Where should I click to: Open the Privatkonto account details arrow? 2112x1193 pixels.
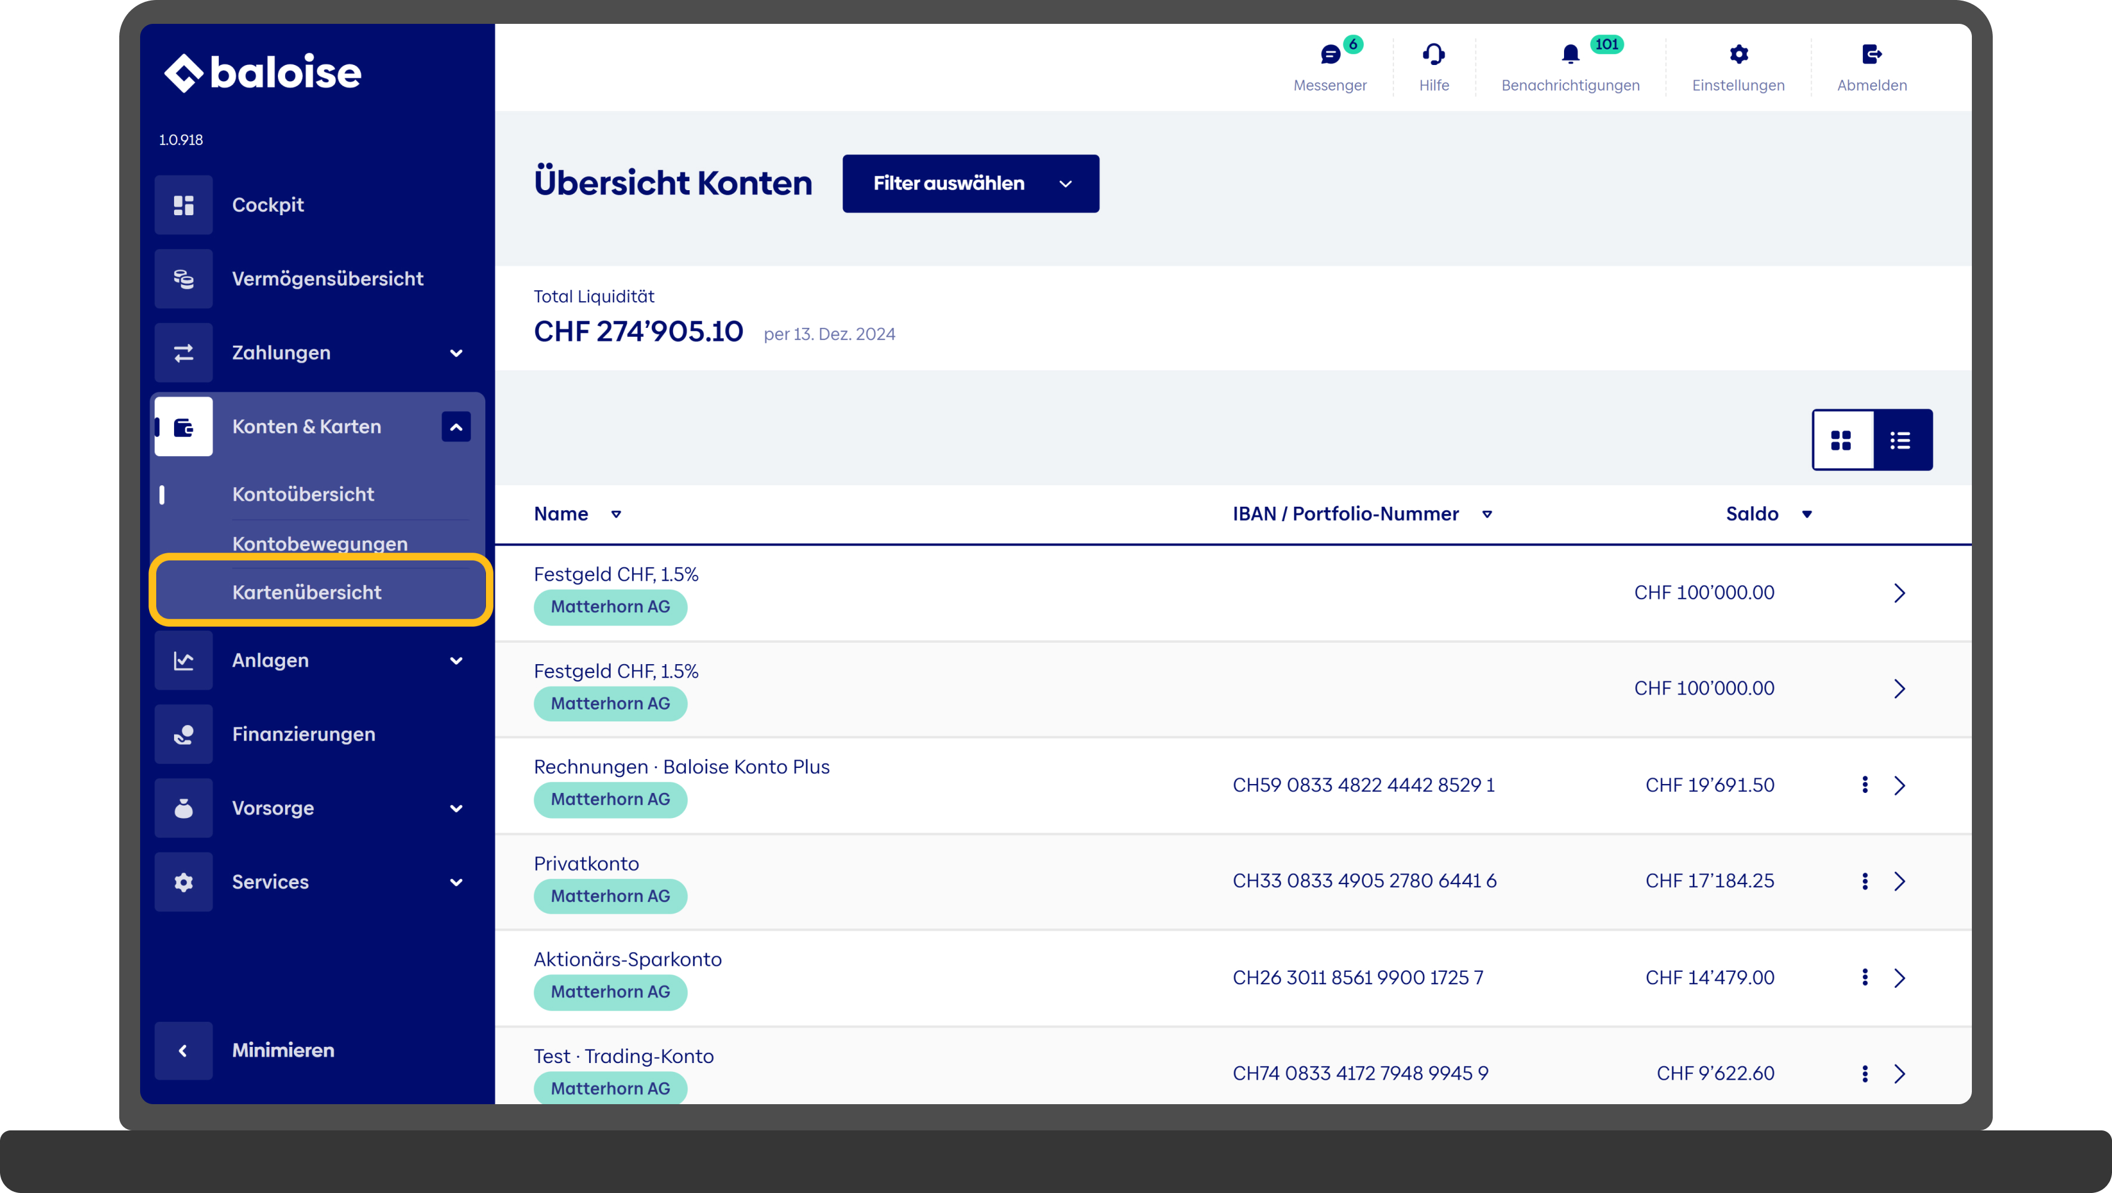(x=1899, y=881)
